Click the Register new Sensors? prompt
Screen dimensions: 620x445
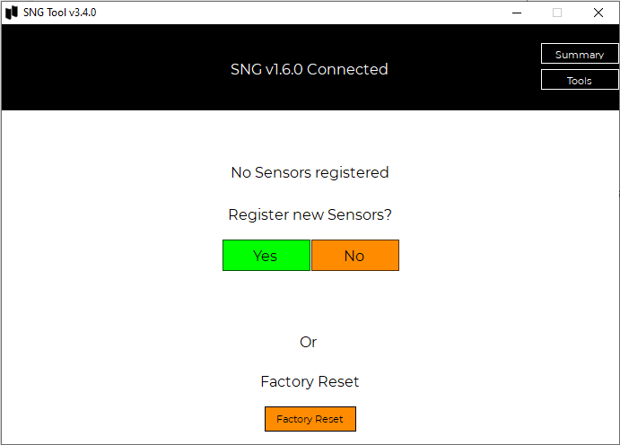point(310,215)
